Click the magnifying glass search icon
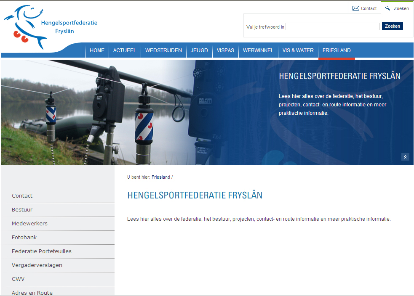 (x=387, y=8)
